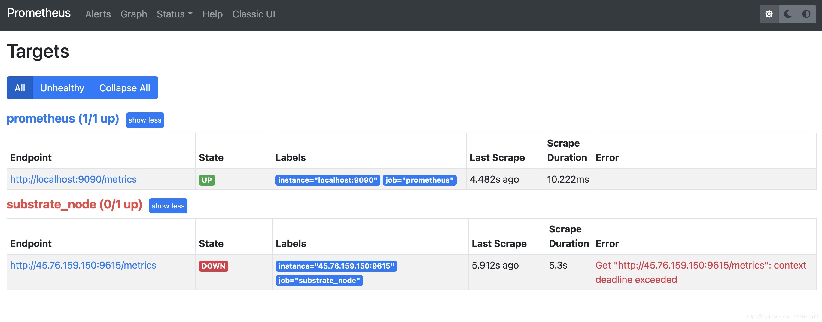The width and height of the screenshot is (822, 322).
Task: Click the Targets page heading
Action: tap(38, 51)
